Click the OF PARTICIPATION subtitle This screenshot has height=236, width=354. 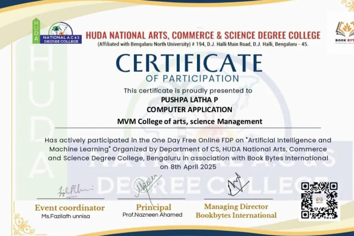pyautogui.click(x=192, y=78)
